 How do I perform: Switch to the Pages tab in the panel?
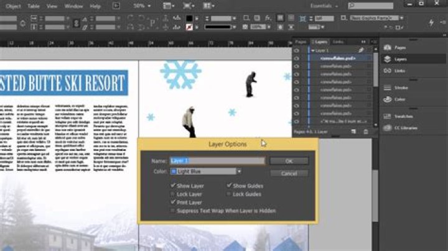[301, 42]
